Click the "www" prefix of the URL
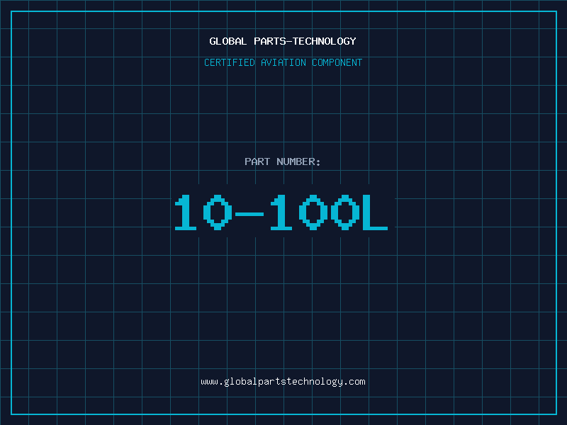The height and width of the screenshot is (425, 567). (209, 382)
